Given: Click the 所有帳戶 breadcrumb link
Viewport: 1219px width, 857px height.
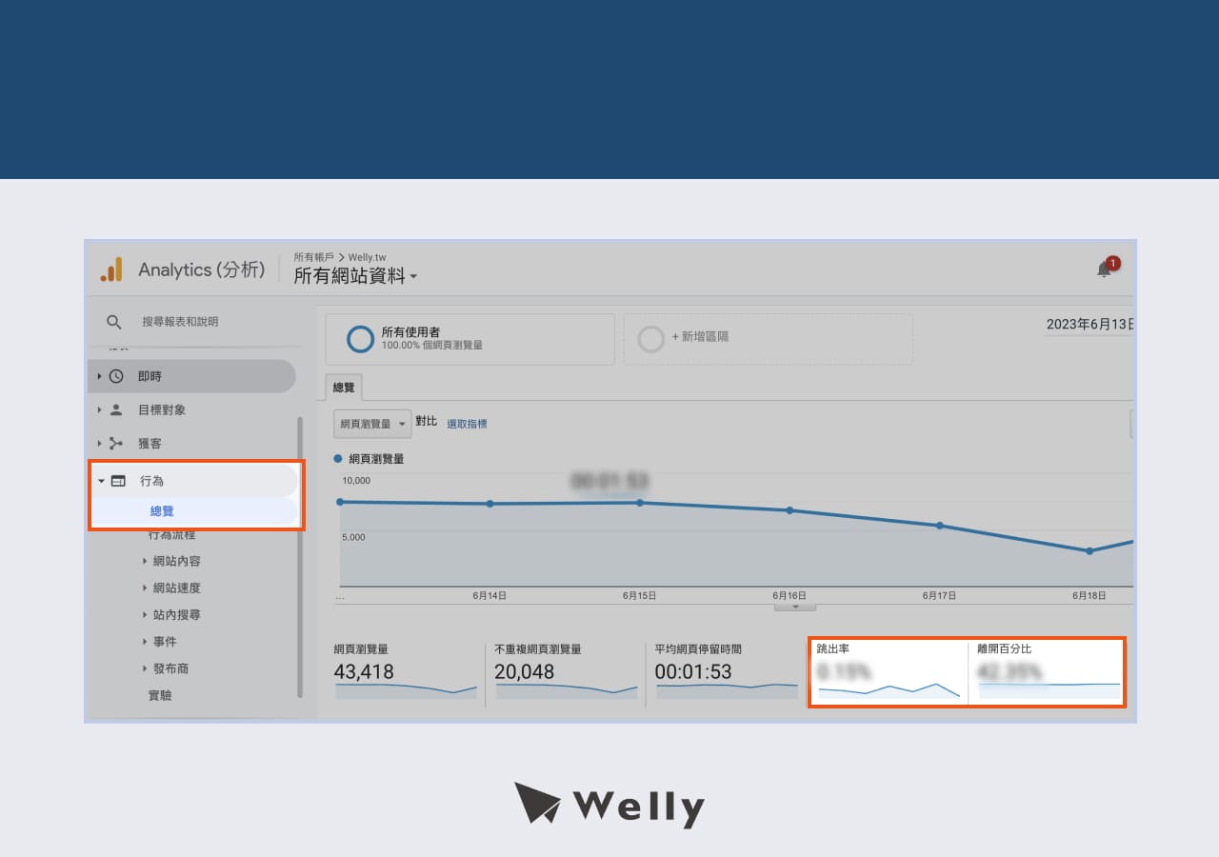Looking at the screenshot, I should click(x=313, y=257).
